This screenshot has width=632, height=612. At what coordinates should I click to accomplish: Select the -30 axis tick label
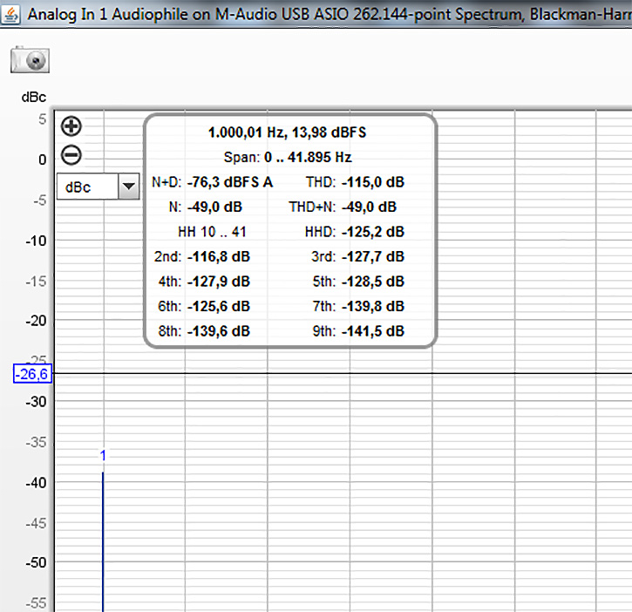[x=36, y=402]
